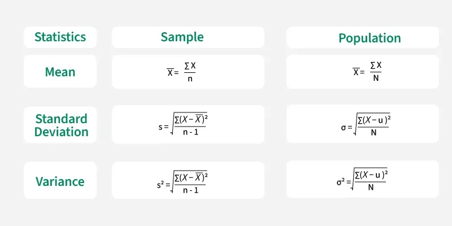452x226 pixels.
Task: Click the "Mean" row label
Action: (x=60, y=72)
